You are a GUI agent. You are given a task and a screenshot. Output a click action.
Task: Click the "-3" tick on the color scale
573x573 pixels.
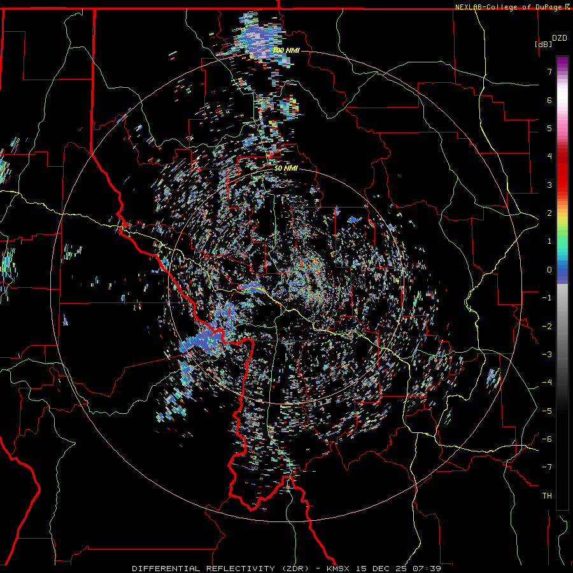point(547,355)
